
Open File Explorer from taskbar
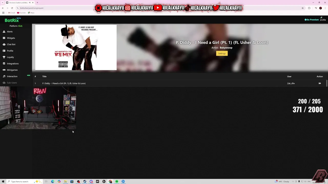65,181
